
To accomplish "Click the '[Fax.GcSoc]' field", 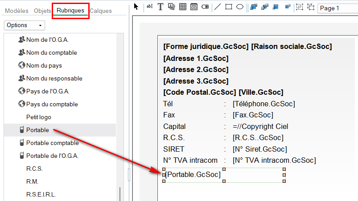I will [x=253, y=115].
